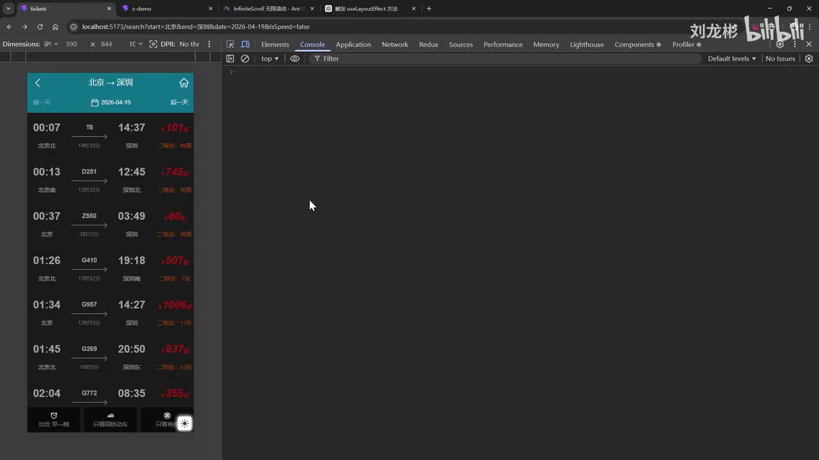Image resolution: width=819 pixels, height=460 pixels.
Task: Open a new browser tab
Action: pyautogui.click(x=429, y=9)
